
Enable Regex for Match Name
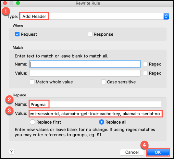[x=145, y=64]
